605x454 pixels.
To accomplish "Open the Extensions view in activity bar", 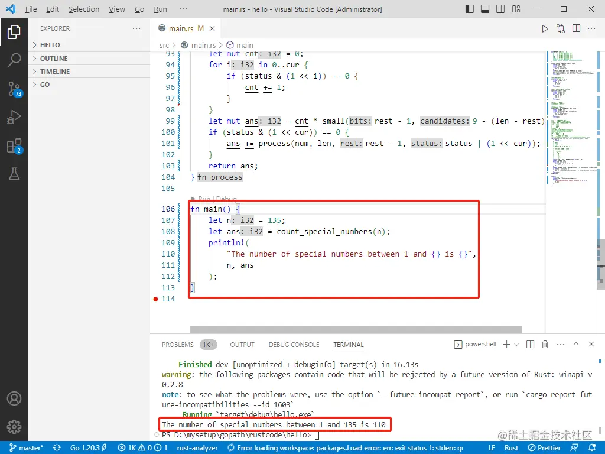I will tap(14, 146).
